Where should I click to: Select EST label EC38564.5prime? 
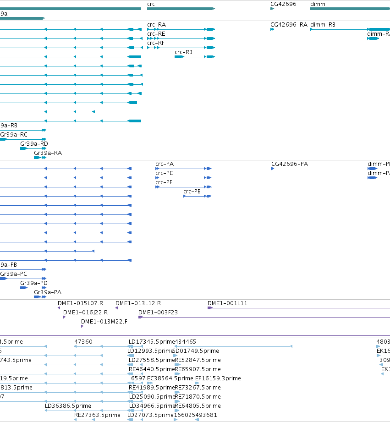point(170,378)
